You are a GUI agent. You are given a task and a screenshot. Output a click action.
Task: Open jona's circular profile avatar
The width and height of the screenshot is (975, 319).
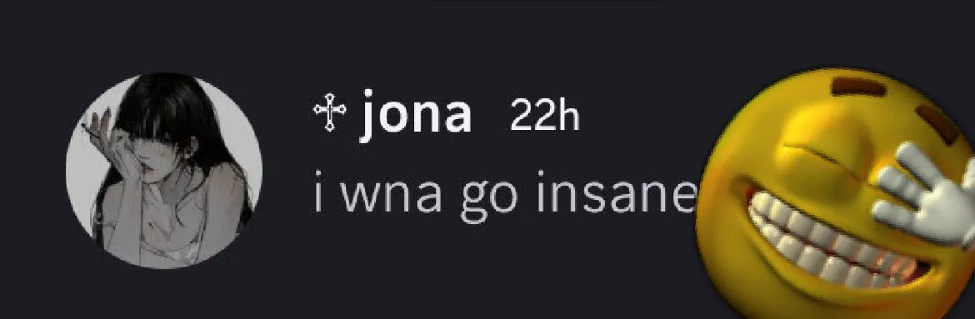click(x=165, y=170)
